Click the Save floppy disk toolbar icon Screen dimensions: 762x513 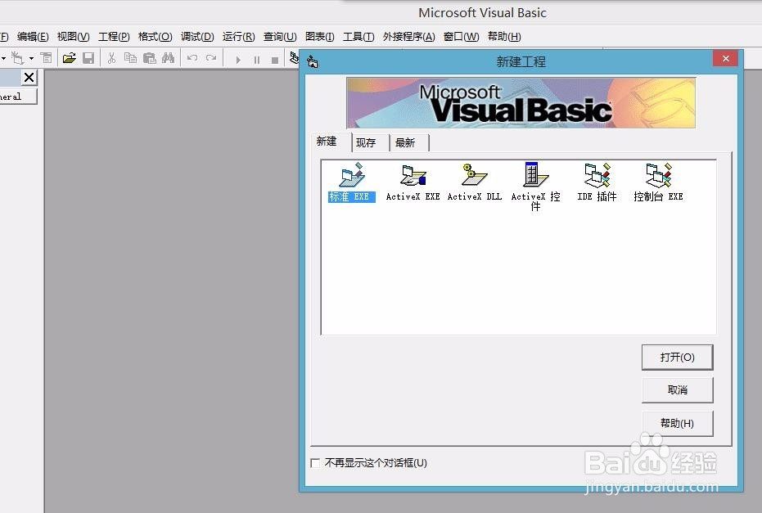point(88,58)
